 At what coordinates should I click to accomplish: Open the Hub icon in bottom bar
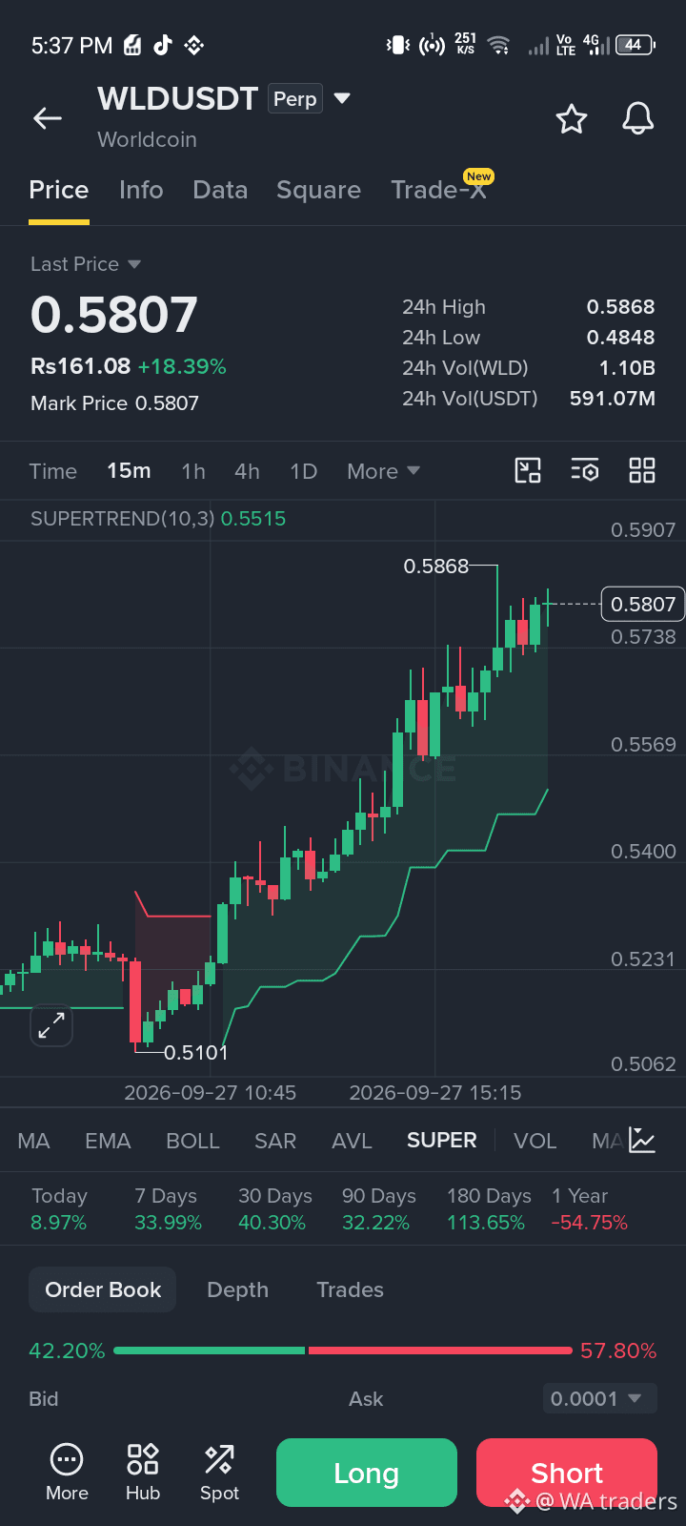point(143,1472)
